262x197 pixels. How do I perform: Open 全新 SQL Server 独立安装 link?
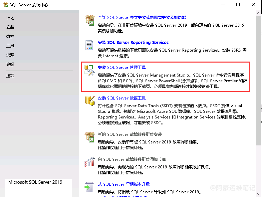click(142, 18)
